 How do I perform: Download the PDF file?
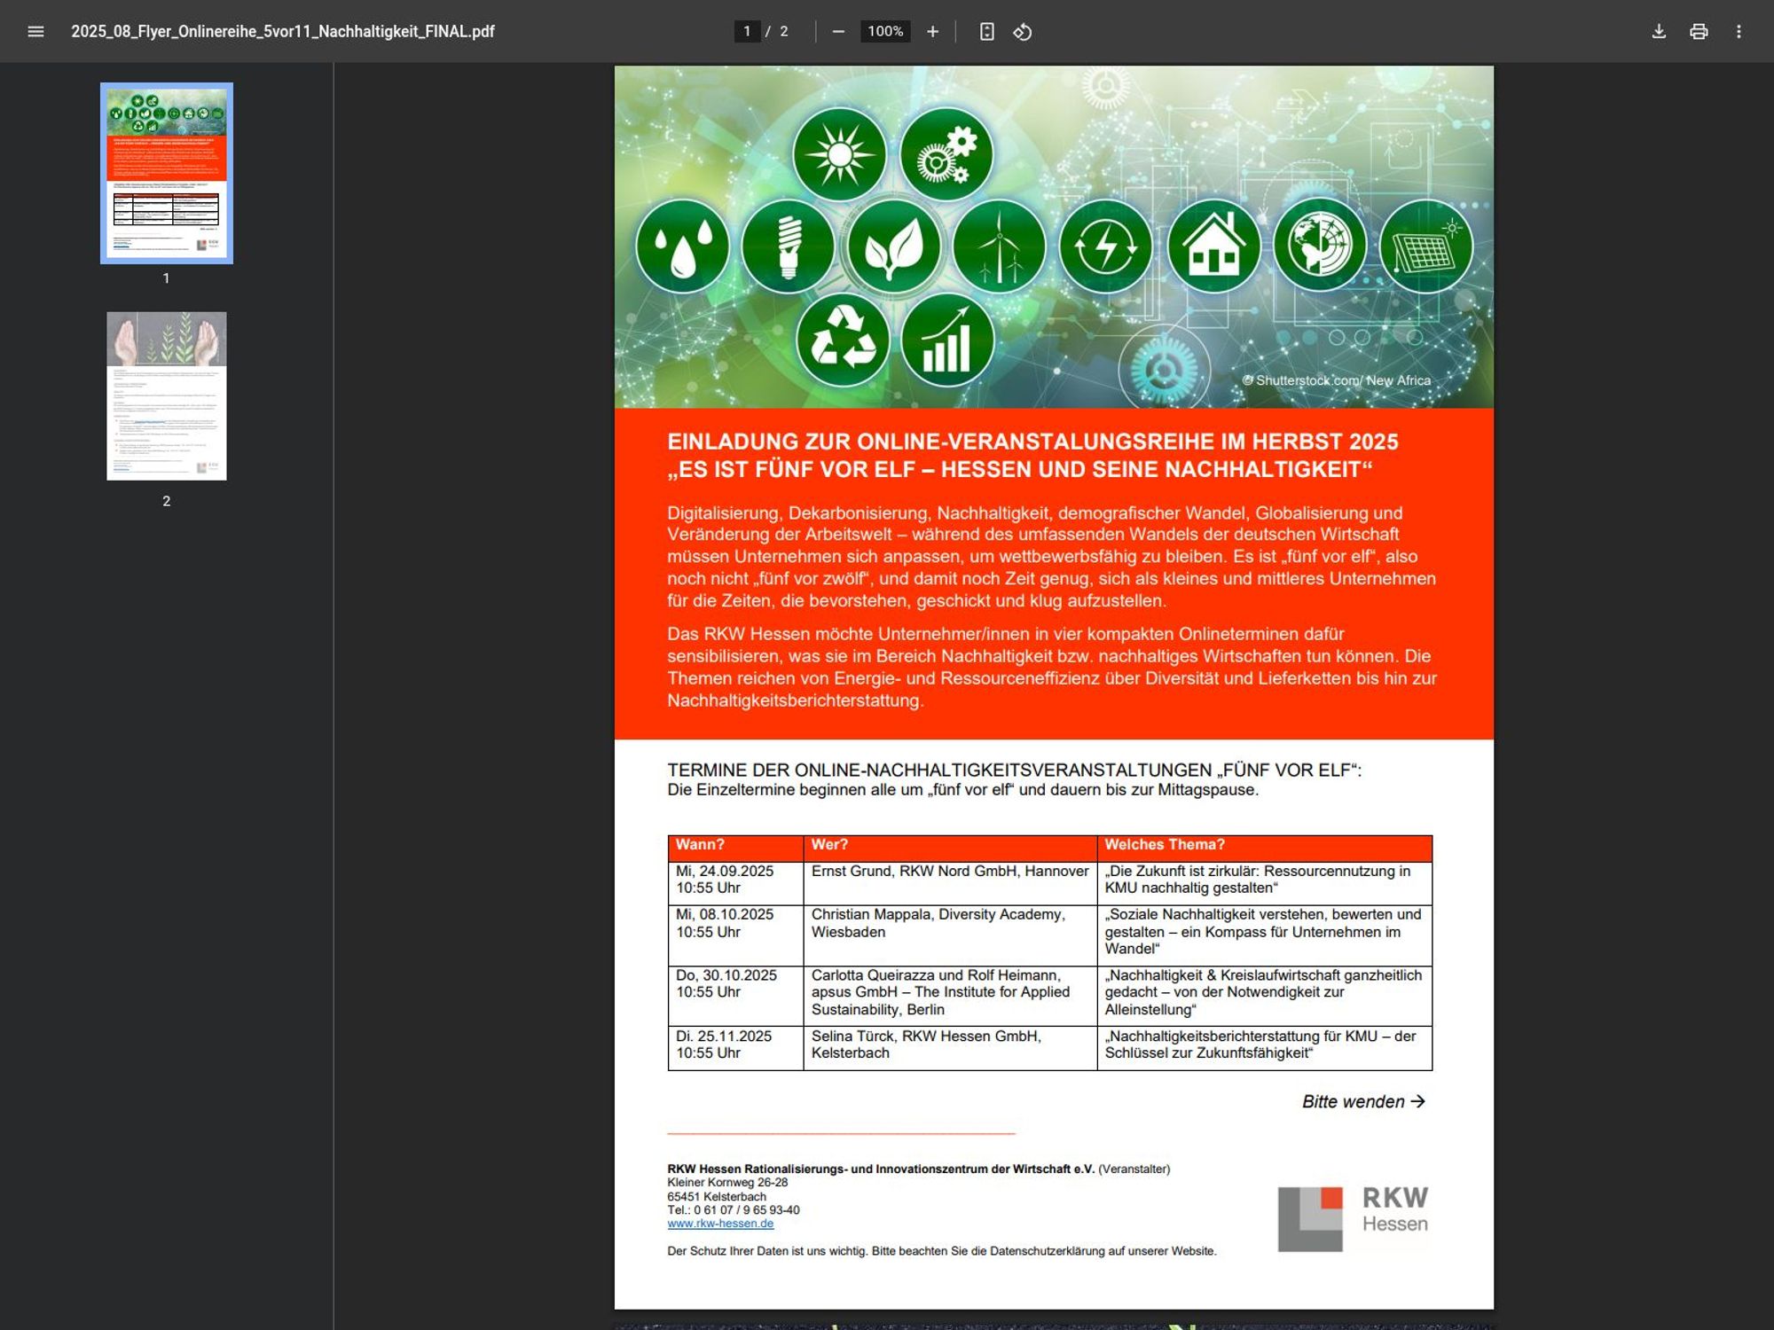(x=1659, y=32)
